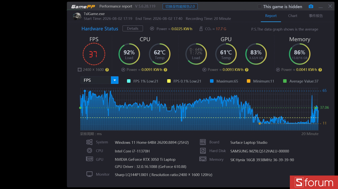The width and height of the screenshot is (338, 189).
Task: Tick the 'This game is hidden' checkbox
Action: (260, 6)
